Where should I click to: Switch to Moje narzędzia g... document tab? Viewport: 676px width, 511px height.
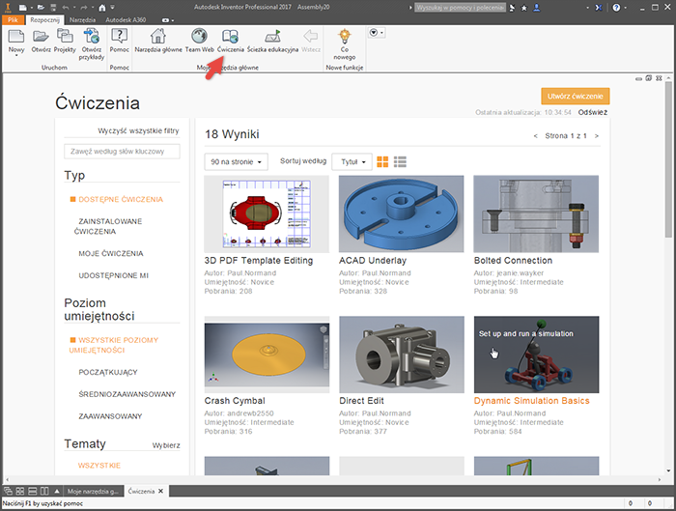93,491
